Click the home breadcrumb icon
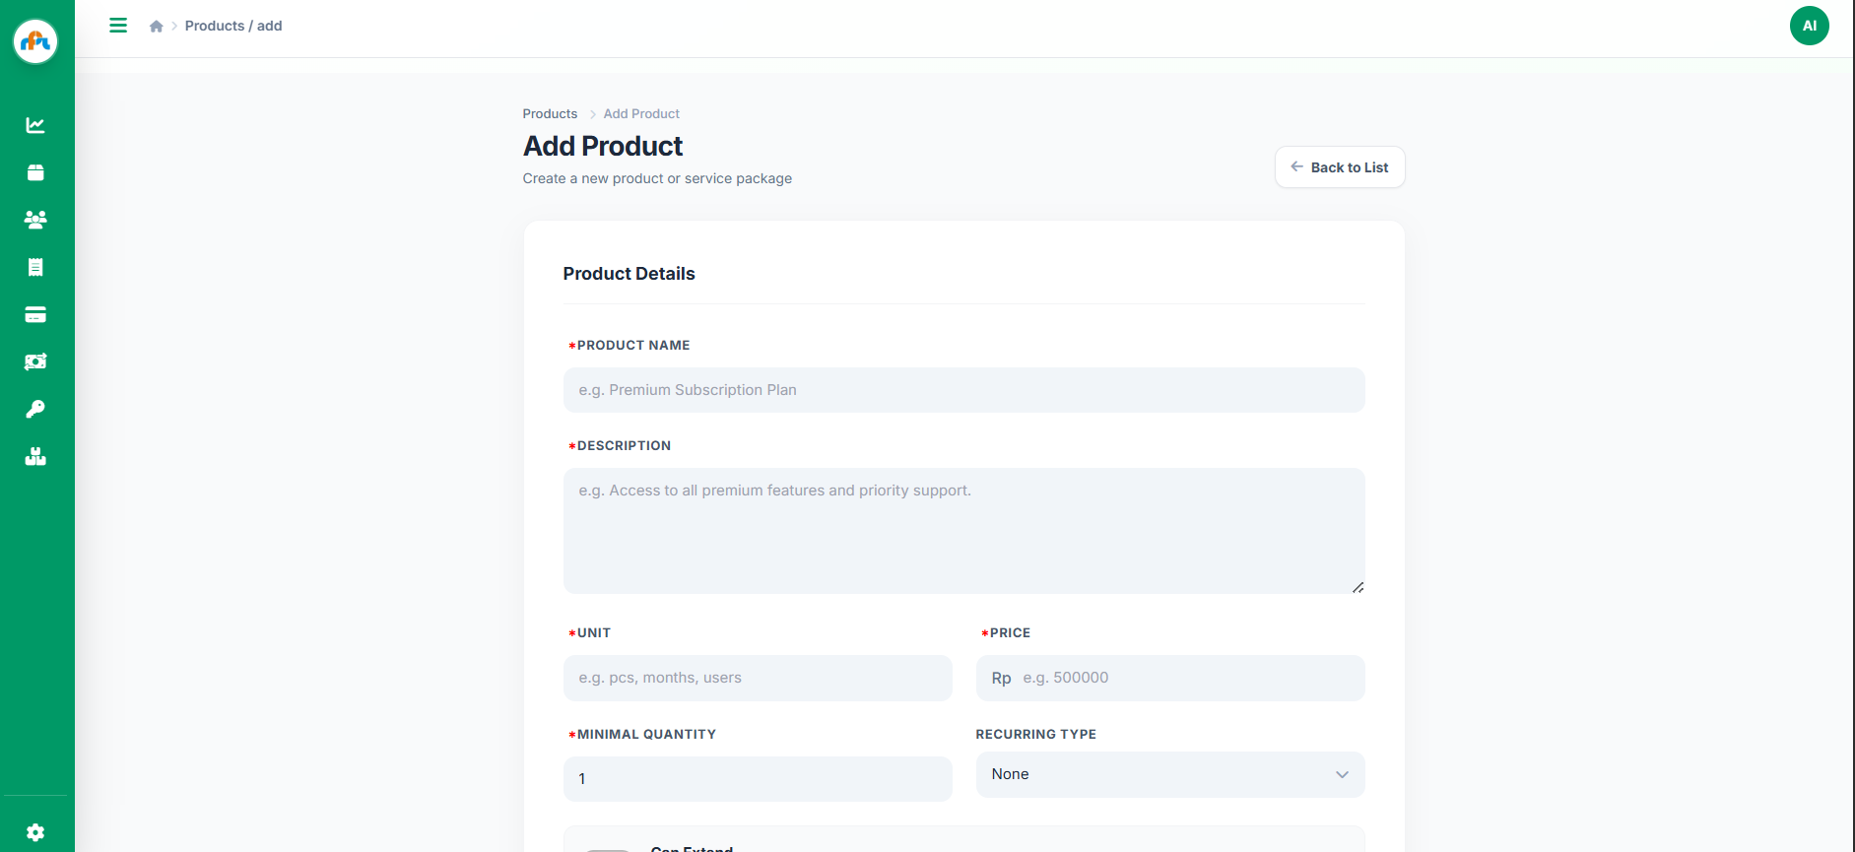This screenshot has height=852, width=1855. [x=156, y=27]
